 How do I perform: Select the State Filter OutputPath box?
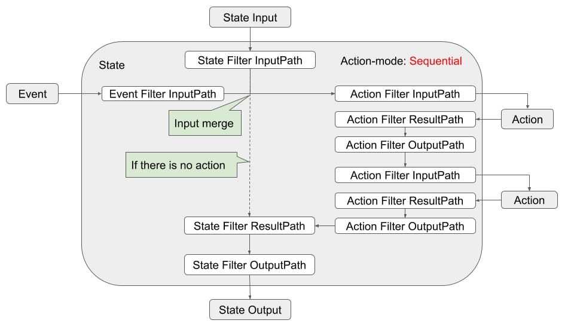(249, 265)
